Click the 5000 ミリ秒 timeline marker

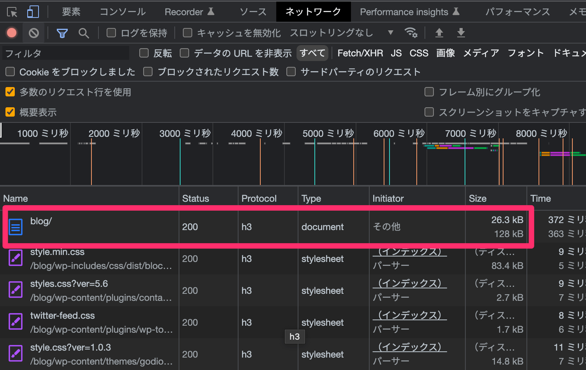tap(328, 134)
